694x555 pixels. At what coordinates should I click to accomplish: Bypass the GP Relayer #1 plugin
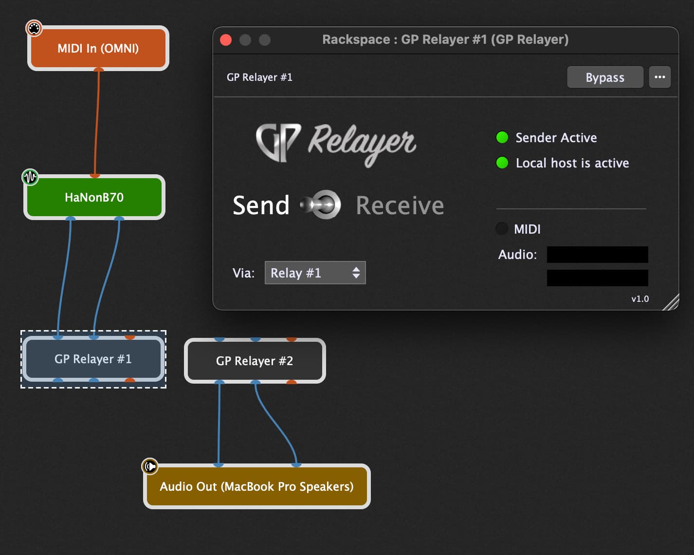(605, 77)
